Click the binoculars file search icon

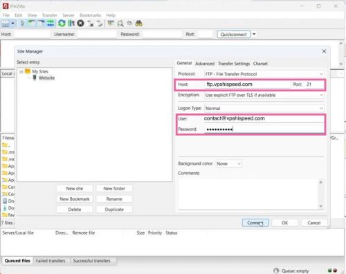coord(139,24)
